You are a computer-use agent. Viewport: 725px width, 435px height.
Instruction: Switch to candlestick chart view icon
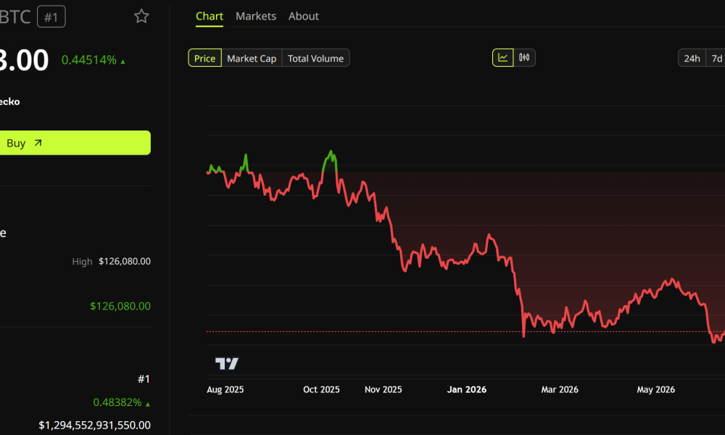click(x=524, y=58)
